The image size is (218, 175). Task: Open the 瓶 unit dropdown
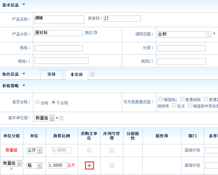pos(39,165)
